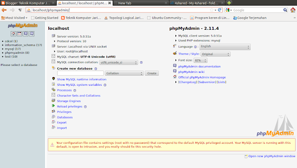Open phpMyAdmin wiki link
Screen dimensions: 297x168
pos(191,72)
